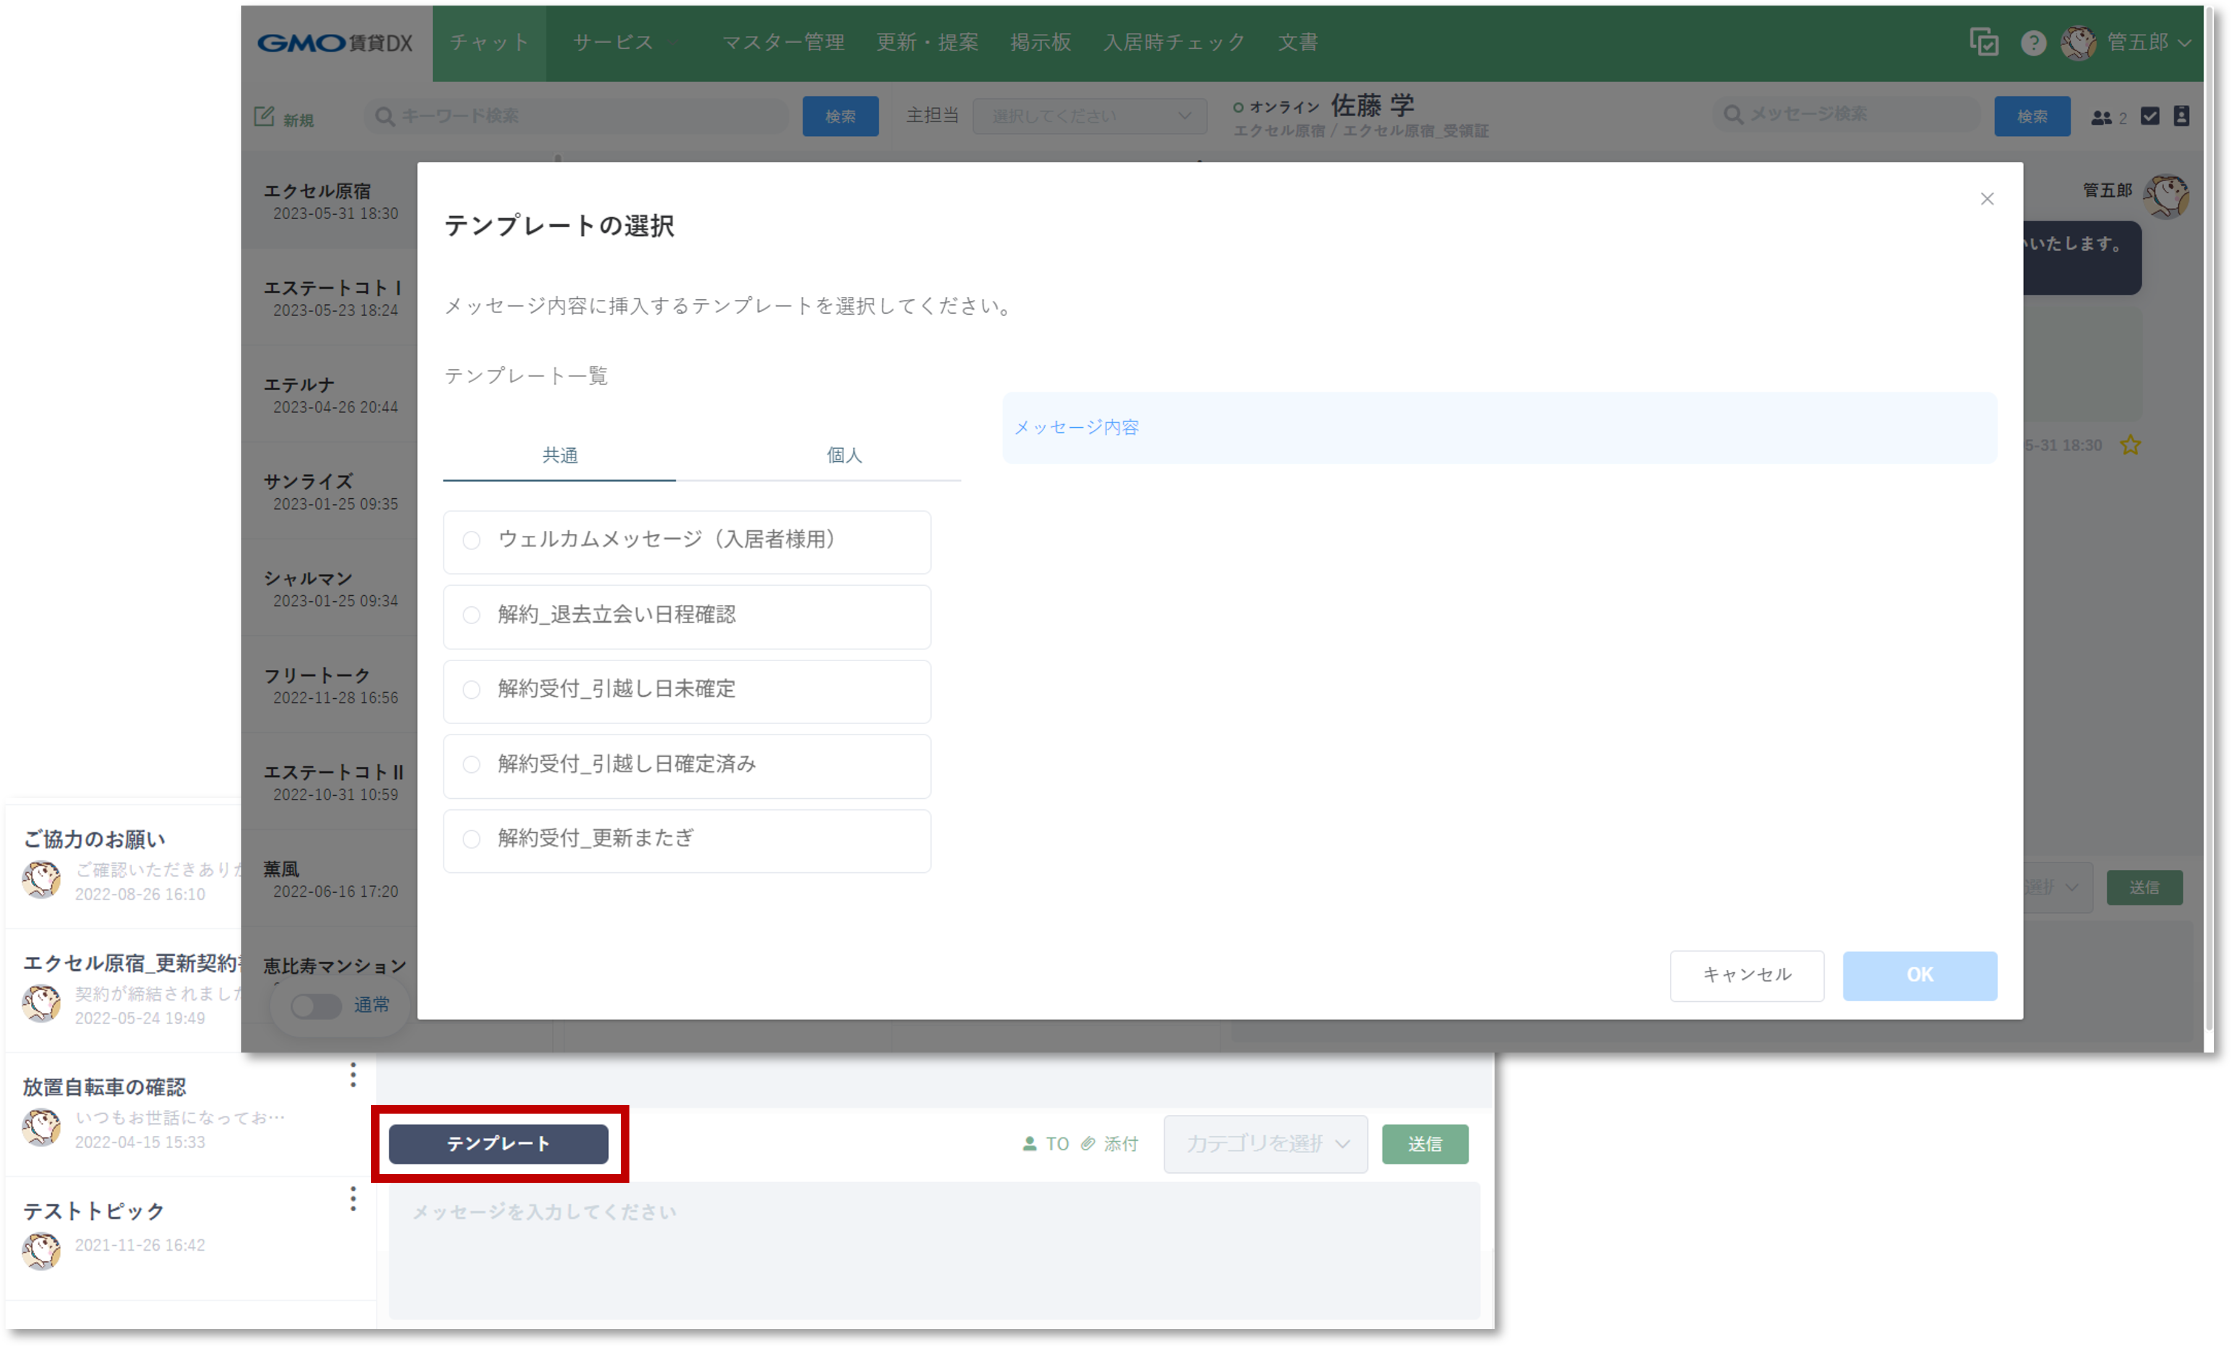This screenshot has width=2232, height=1347.
Task: Toggle the 通常 switch off
Action: [x=315, y=1005]
